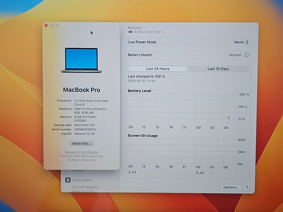Switch to Last 24 Hours tab

[158, 69]
